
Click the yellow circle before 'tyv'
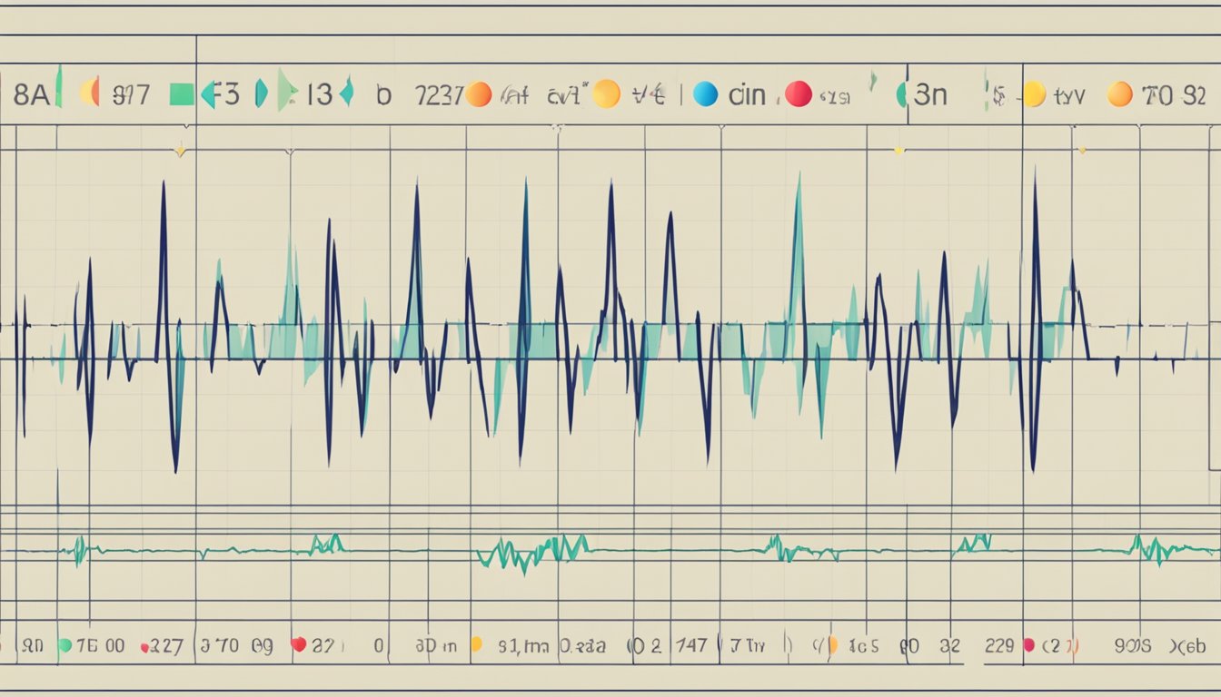[x=1034, y=94]
